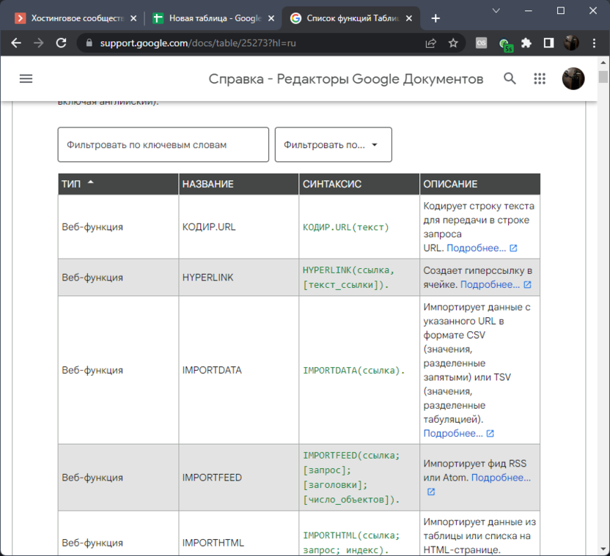This screenshot has width=610, height=556.
Task: Click the share page icon in address bar
Action: click(431, 43)
